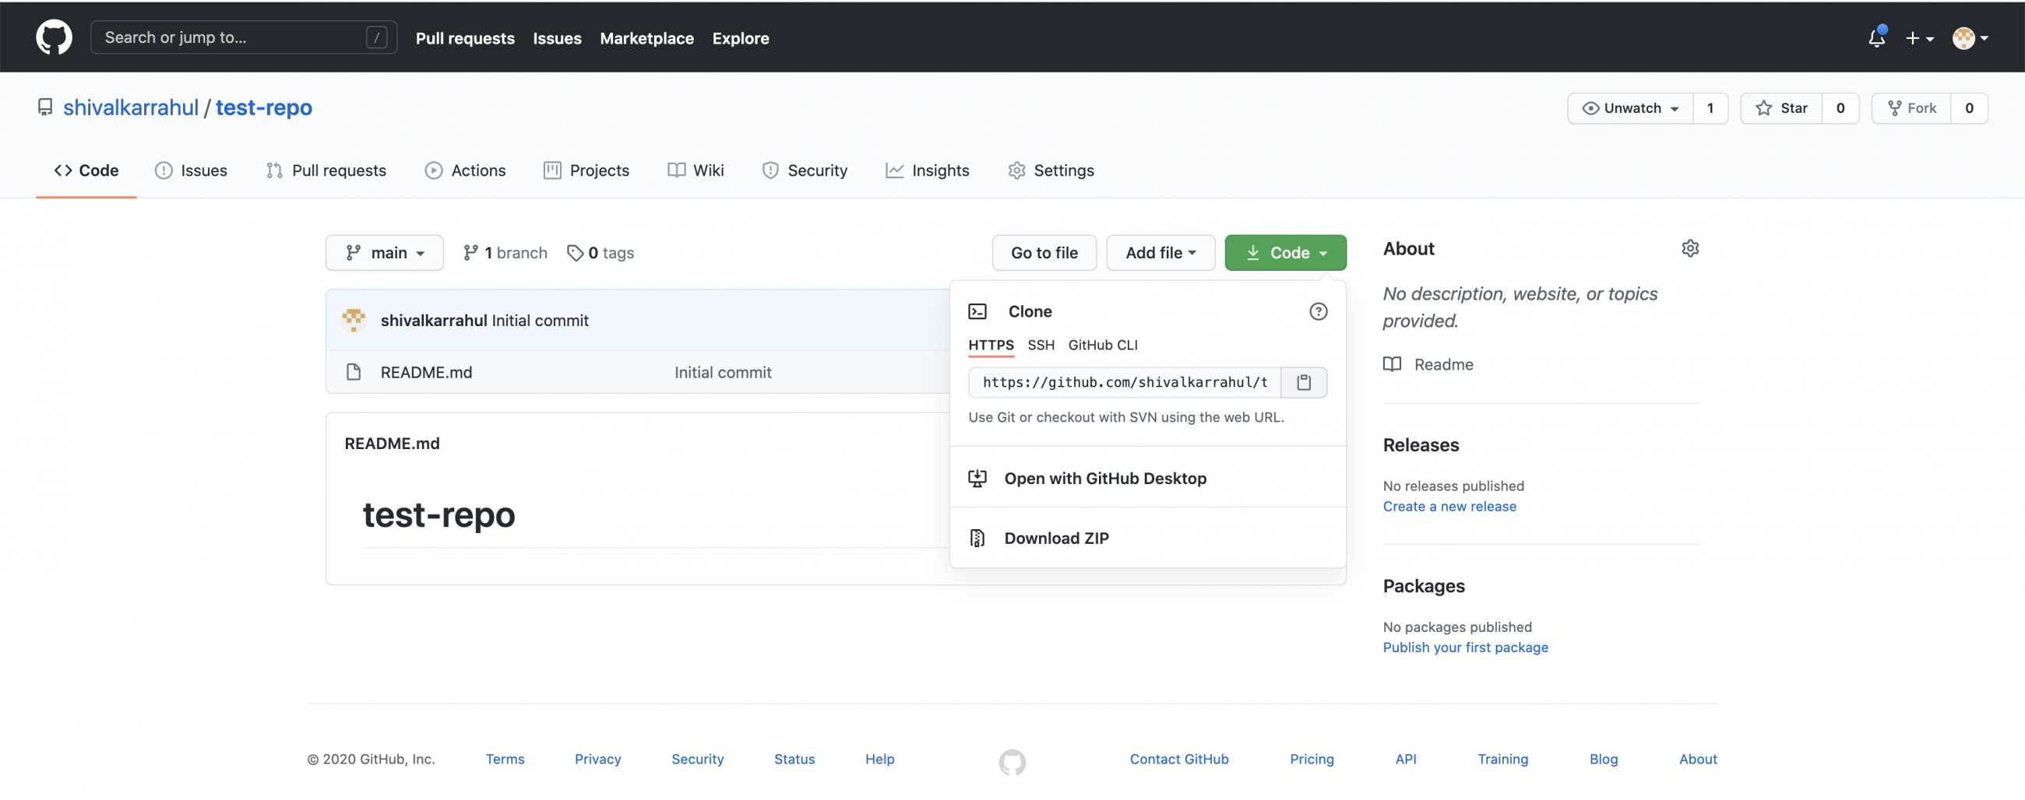Click the GitHub Octocat logo in header
Image resolution: width=2025 pixels, height=800 pixels.
pos(54,37)
